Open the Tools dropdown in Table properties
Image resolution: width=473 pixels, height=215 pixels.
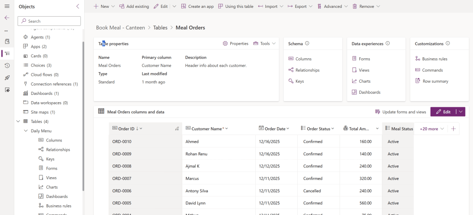coord(264,43)
